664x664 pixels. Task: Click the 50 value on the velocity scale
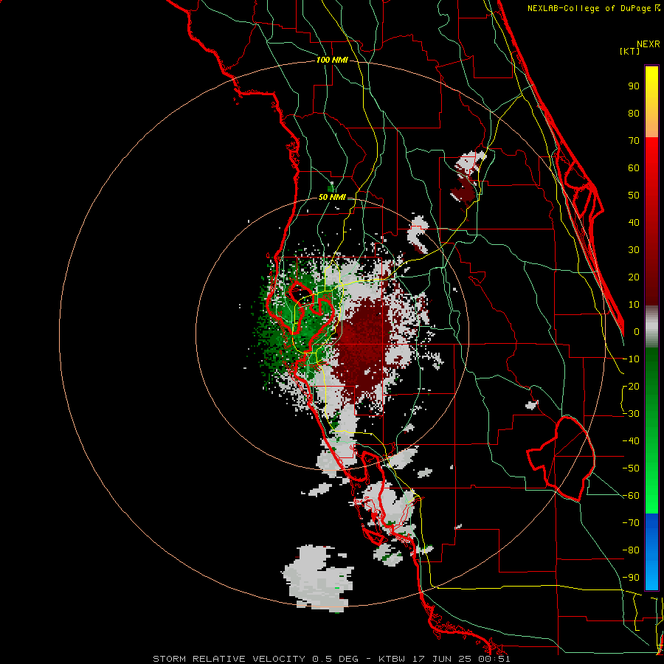(634, 196)
